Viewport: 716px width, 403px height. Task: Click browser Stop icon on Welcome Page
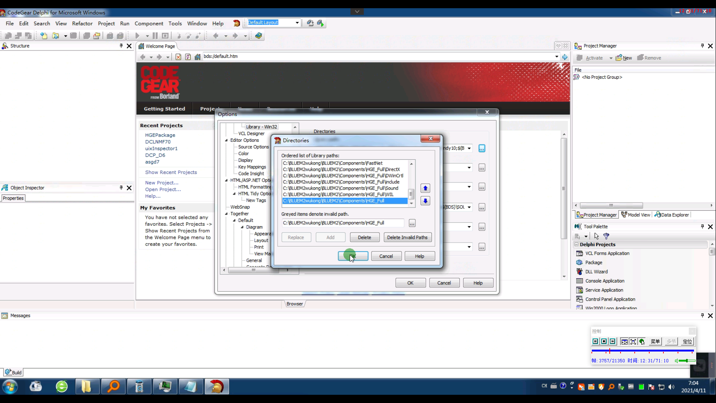[x=178, y=57]
